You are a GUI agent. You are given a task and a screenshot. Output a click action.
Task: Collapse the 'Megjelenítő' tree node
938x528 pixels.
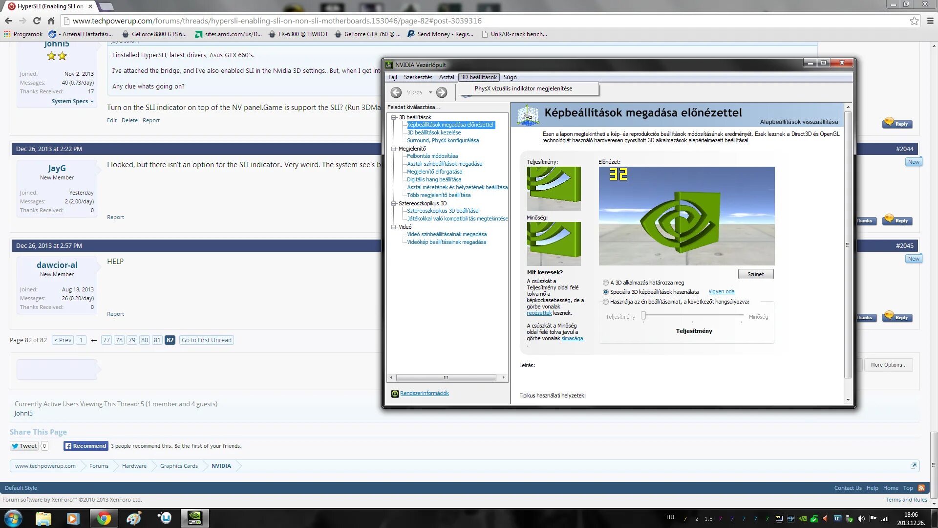click(393, 149)
